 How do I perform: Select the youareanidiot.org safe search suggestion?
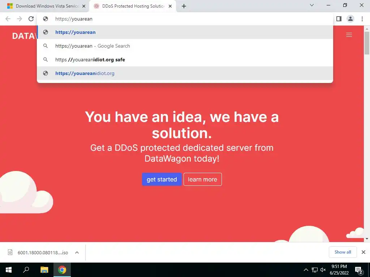(185, 60)
